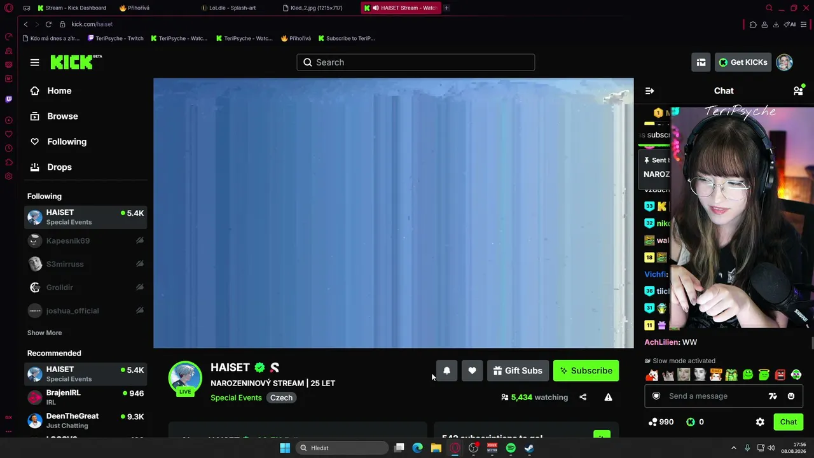Collapse the chat panel with arrow icon
Viewport: 814px width, 458px height.
coord(649,91)
